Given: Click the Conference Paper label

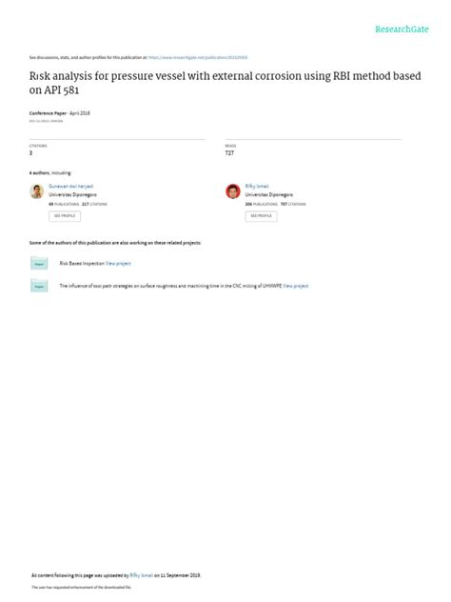Looking at the screenshot, I should tap(48, 113).
